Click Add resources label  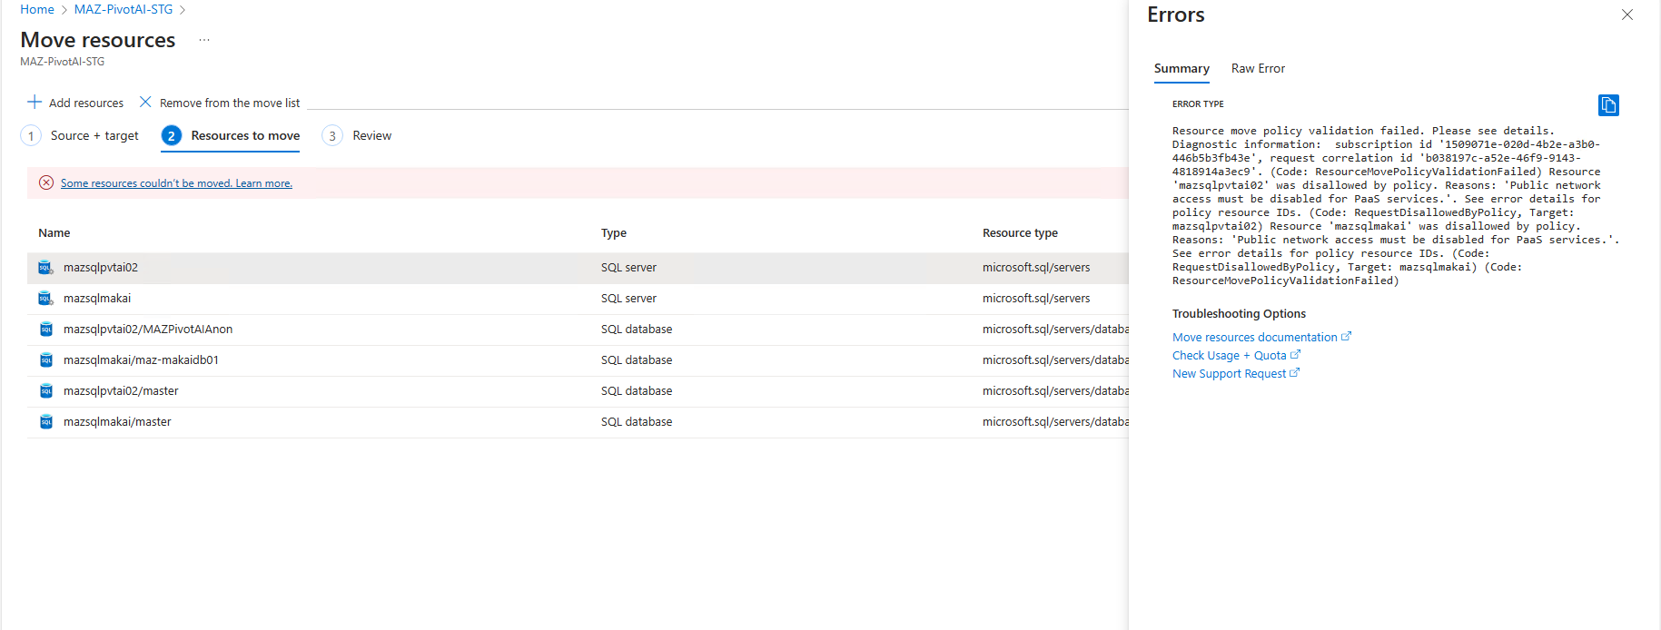point(86,103)
